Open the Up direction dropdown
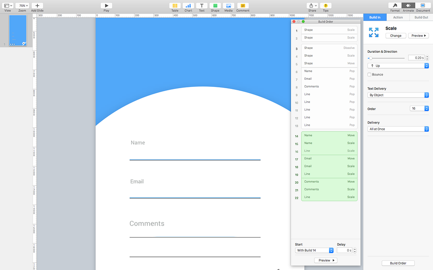This screenshot has height=270, width=433. click(398, 66)
